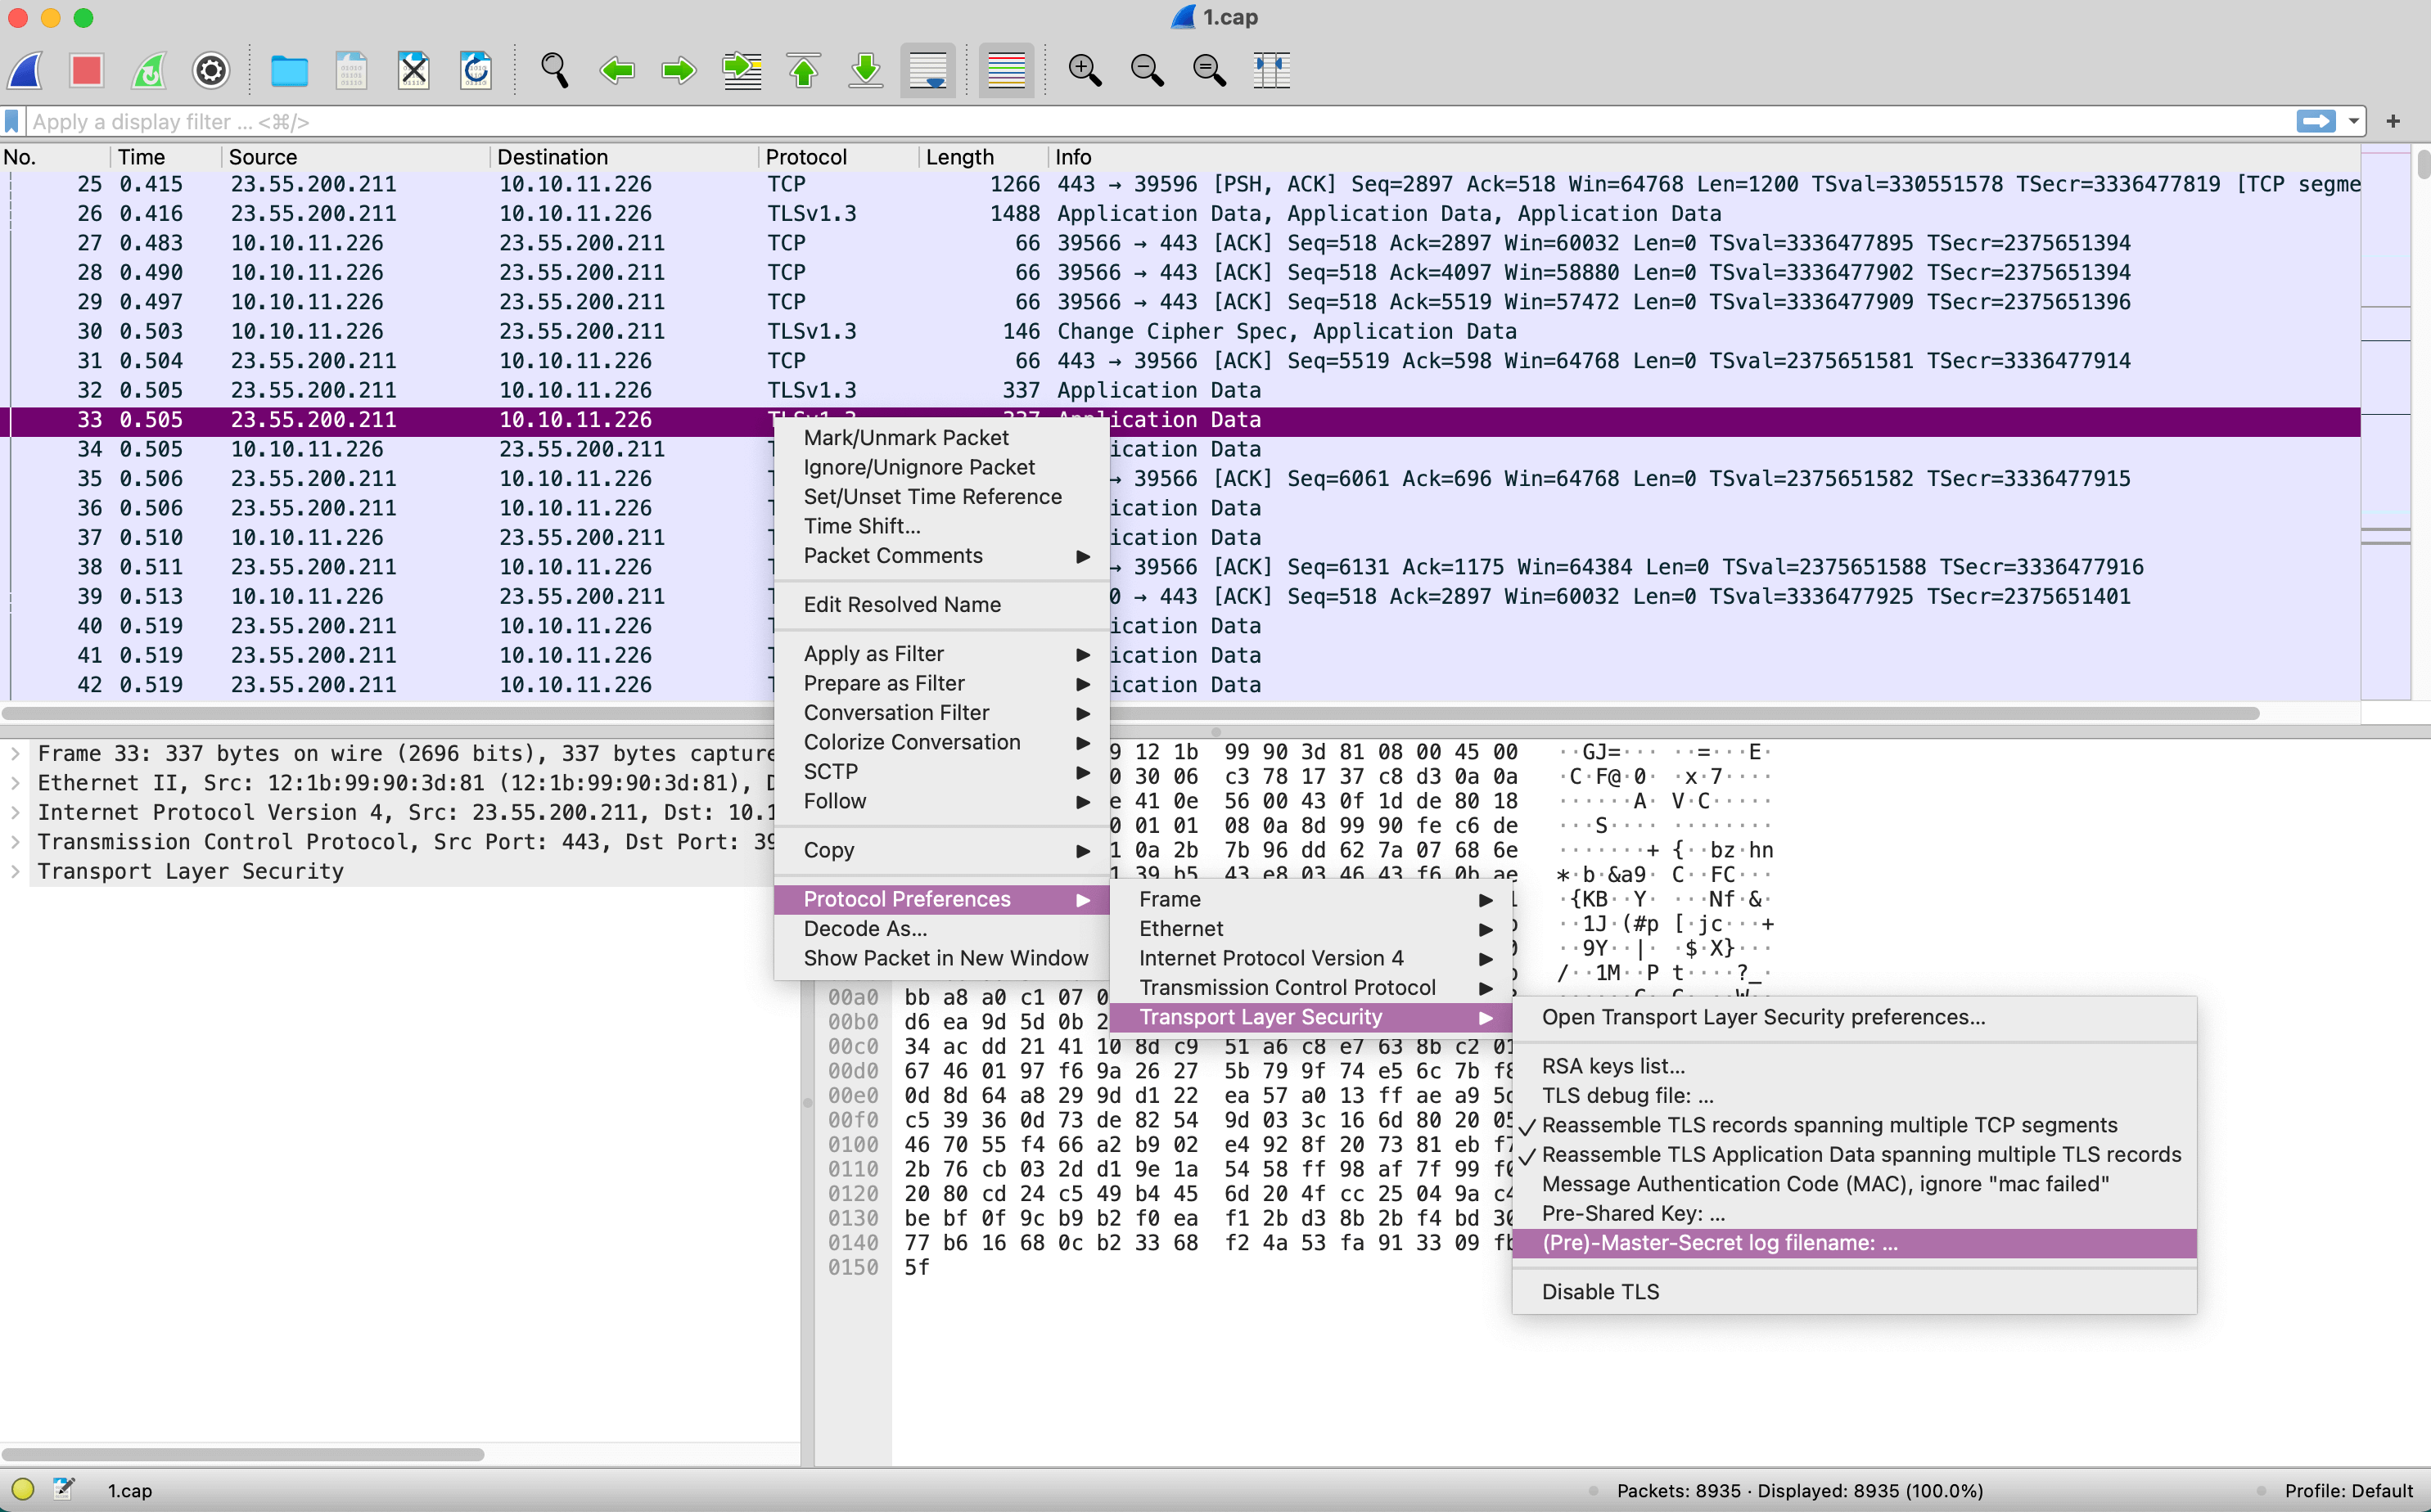This screenshot has height=1512, width=2431.
Task: Zoom in the packet text
Action: tap(1085, 71)
